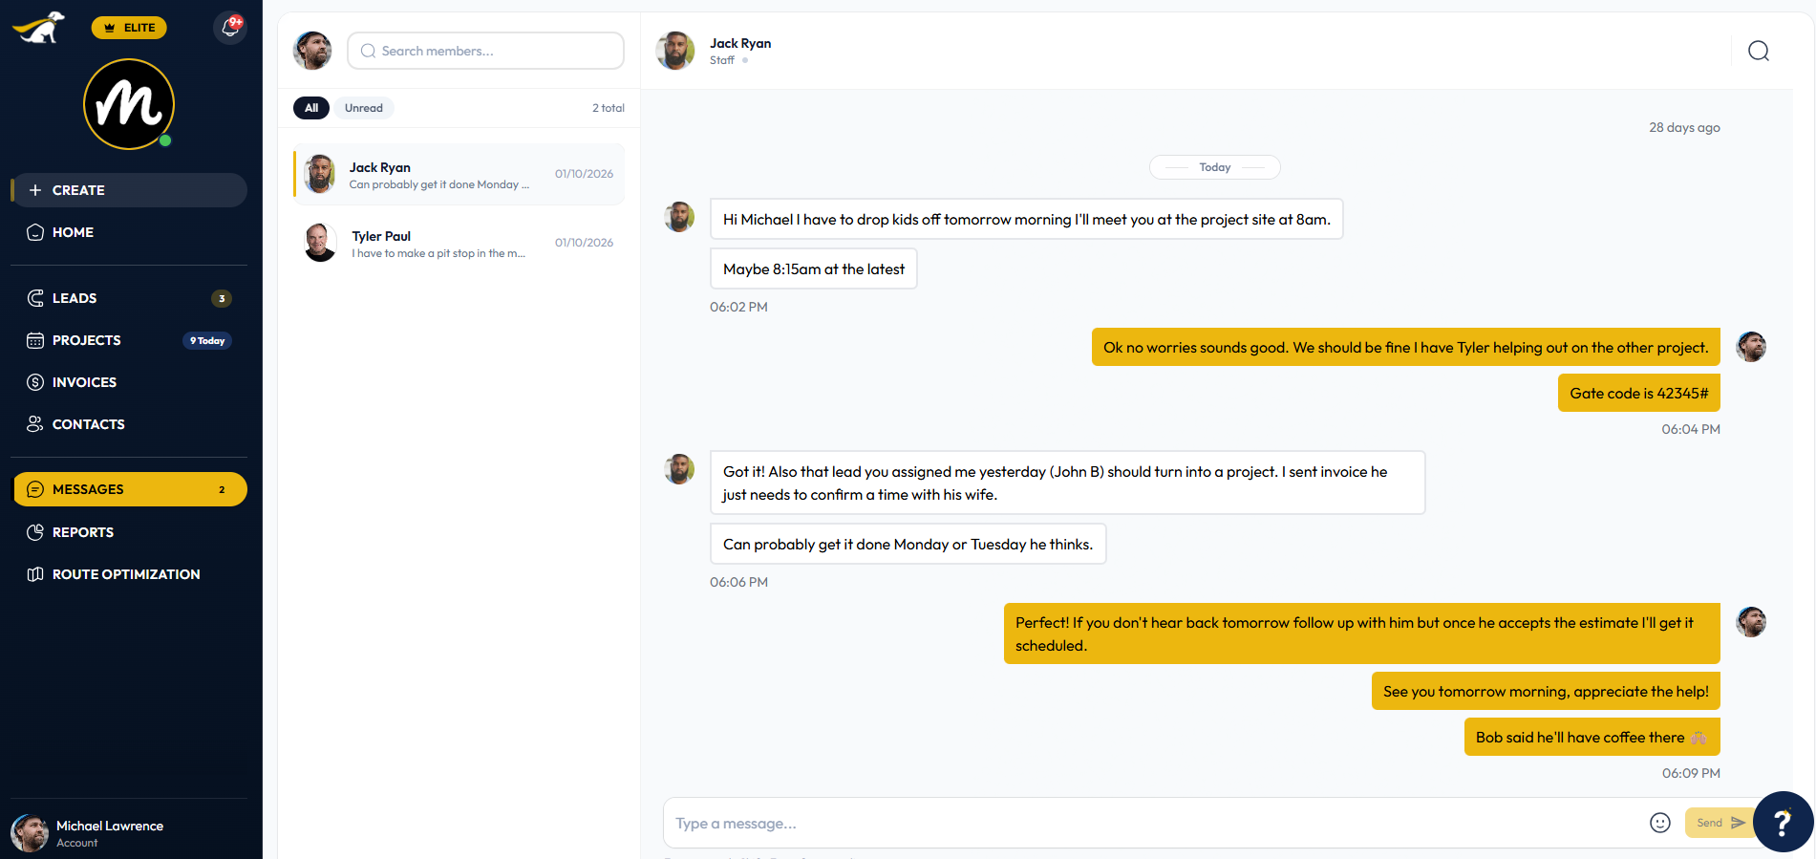Click the dog logo in top-left corner

point(39,28)
